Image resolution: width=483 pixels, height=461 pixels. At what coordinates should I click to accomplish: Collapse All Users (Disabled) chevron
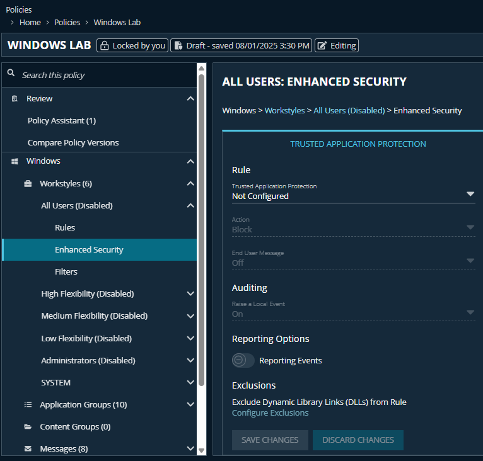190,205
